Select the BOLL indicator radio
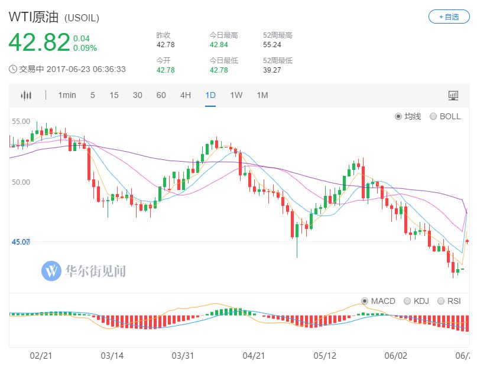Image resolution: width=477 pixels, height=370 pixels. pyautogui.click(x=433, y=116)
